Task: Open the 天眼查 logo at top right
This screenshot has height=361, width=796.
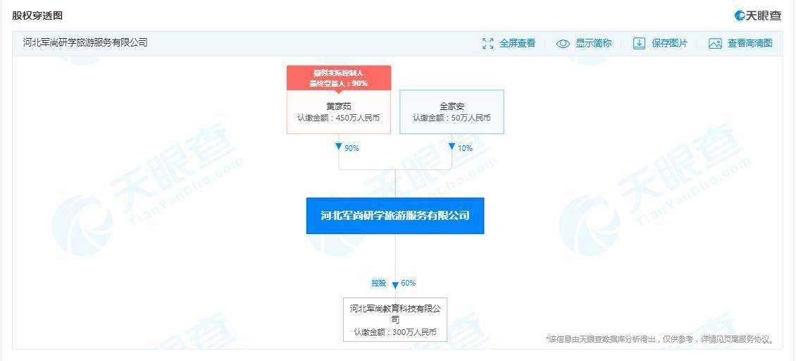Action: pos(758,16)
